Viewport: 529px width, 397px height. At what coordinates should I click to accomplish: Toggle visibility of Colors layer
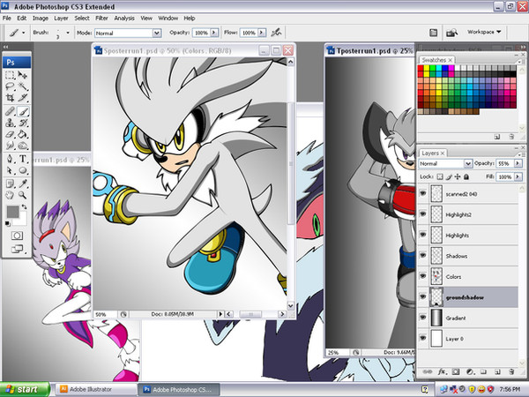pos(422,276)
